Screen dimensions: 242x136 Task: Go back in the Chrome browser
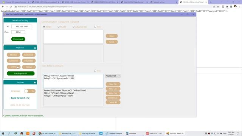(3, 7)
